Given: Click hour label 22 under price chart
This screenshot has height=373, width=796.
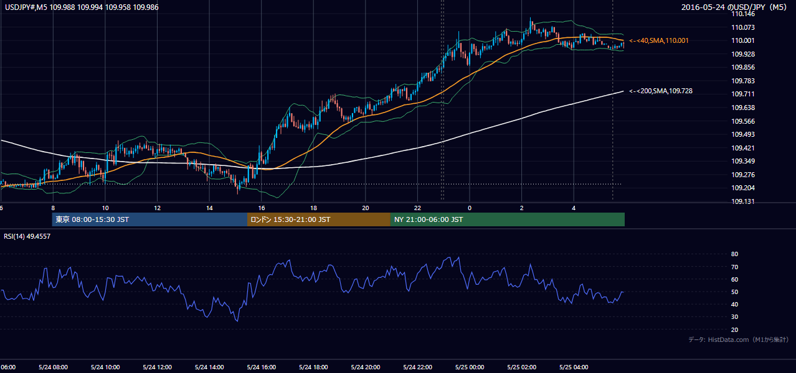Looking at the screenshot, I should (x=417, y=208).
